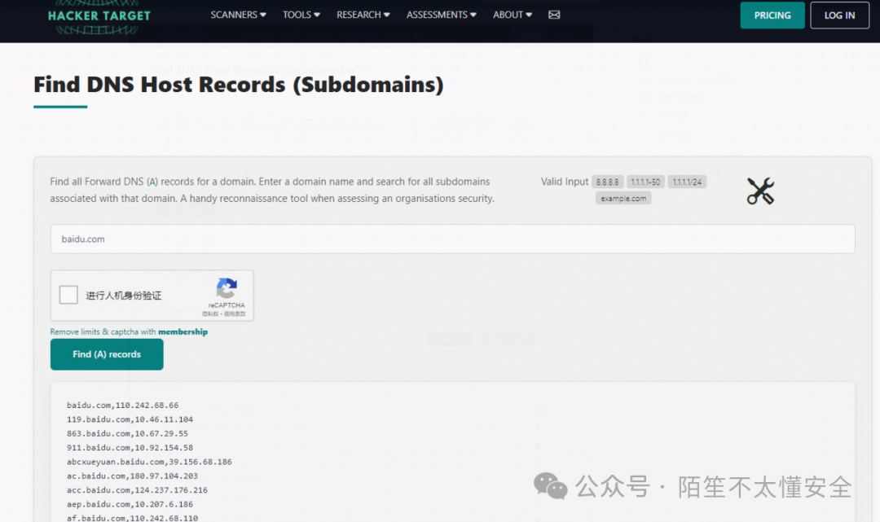Click result row baidu.com,110.242.68.66
The width and height of the screenshot is (880, 522).
point(122,405)
